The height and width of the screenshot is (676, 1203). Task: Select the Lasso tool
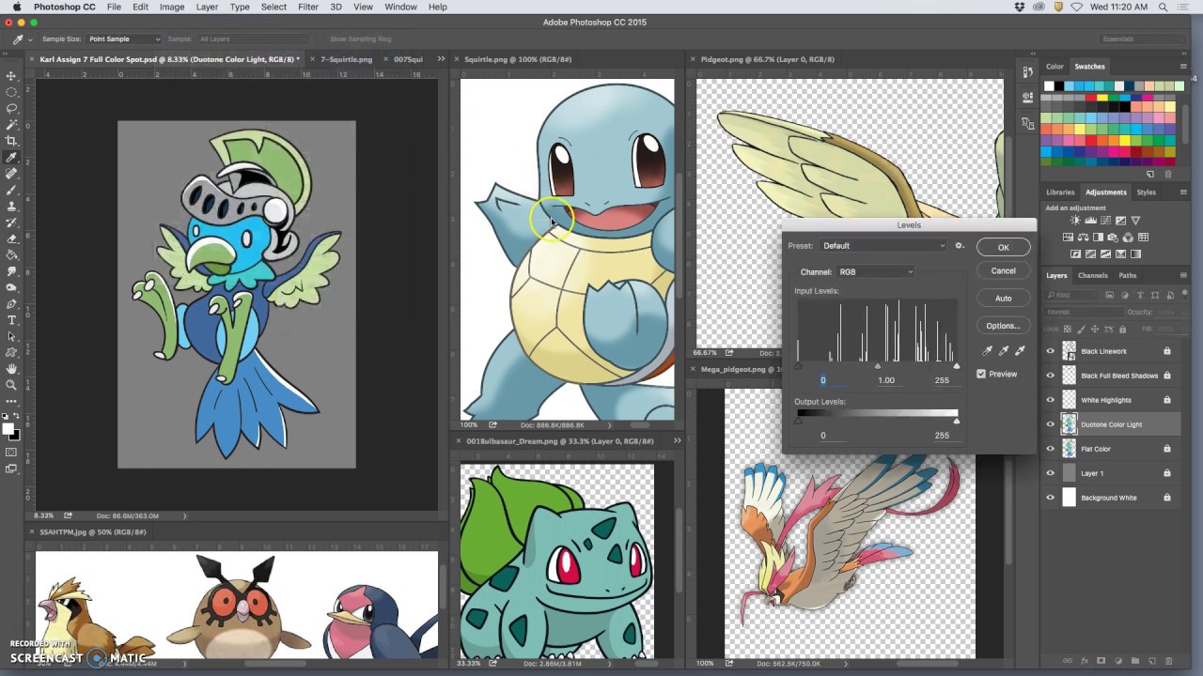point(11,108)
